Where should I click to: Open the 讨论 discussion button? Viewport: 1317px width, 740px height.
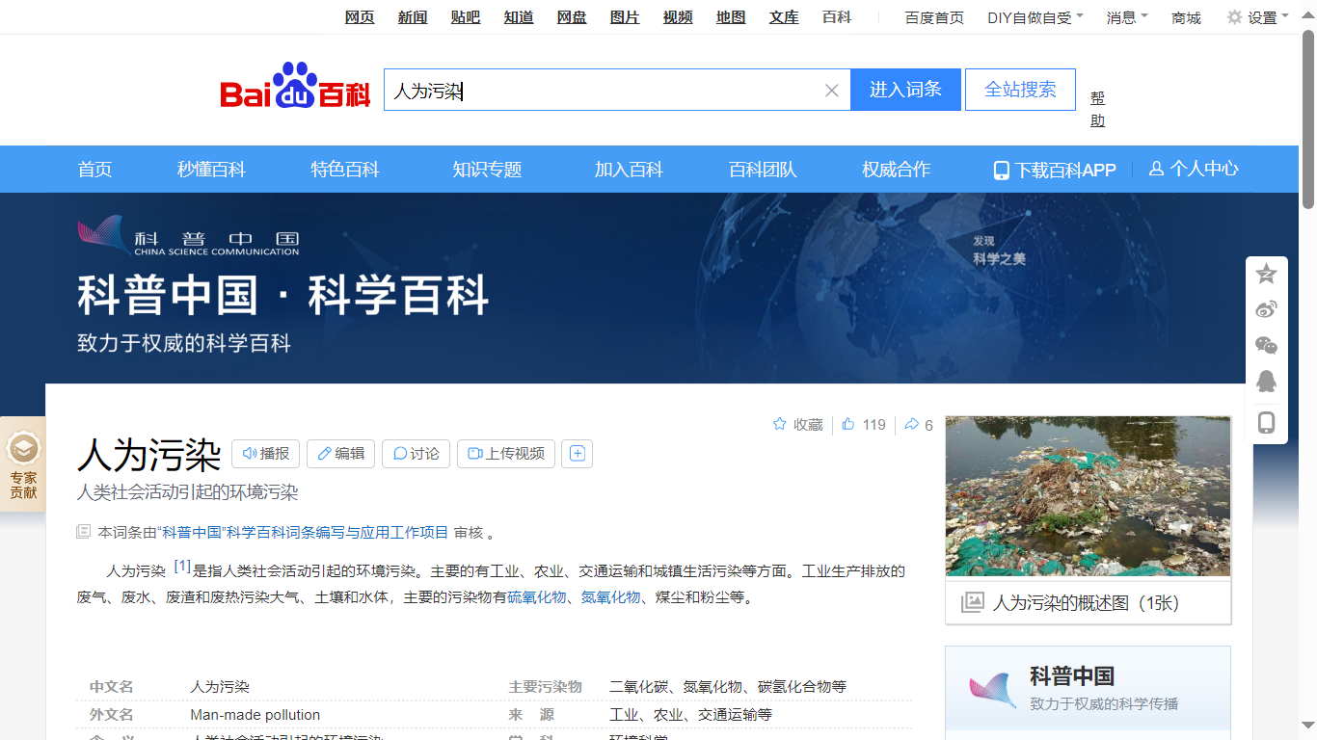point(417,453)
